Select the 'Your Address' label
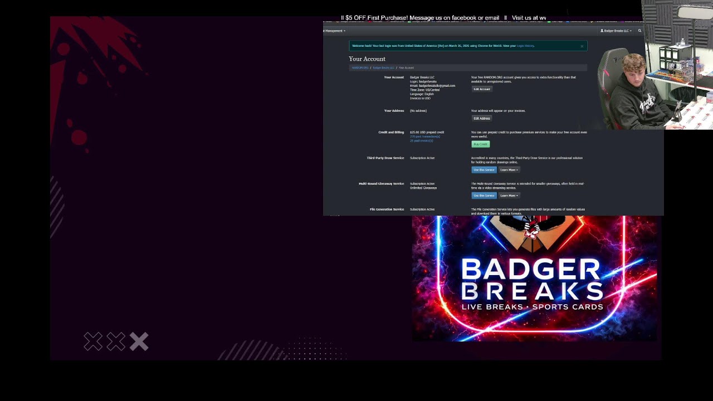 pos(394,111)
